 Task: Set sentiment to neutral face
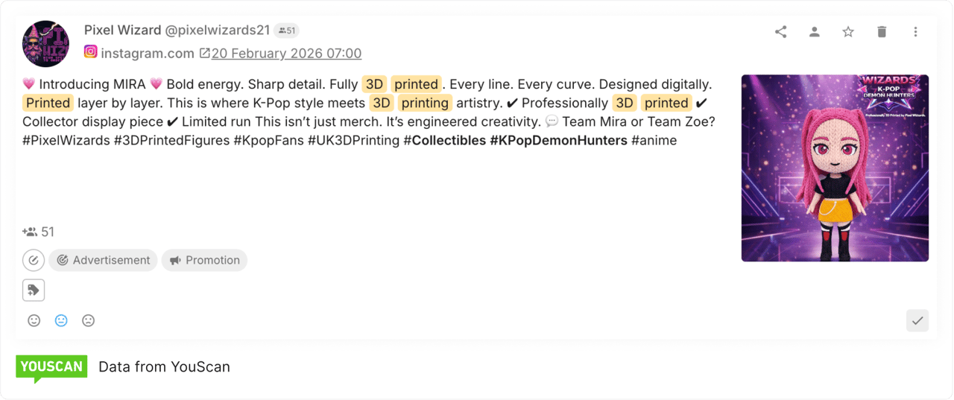(x=61, y=320)
